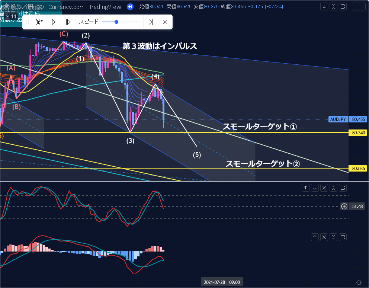Toggle maximize on the MACD pane
This screenshot has width=369, height=288.
[x=343, y=237]
